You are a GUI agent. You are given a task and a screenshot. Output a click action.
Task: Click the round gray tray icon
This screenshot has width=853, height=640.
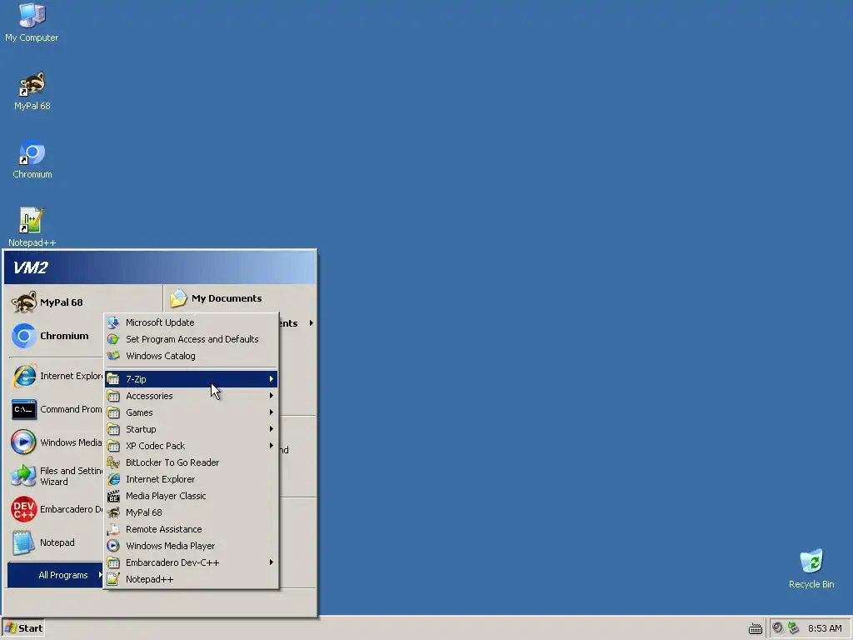(x=777, y=628)
